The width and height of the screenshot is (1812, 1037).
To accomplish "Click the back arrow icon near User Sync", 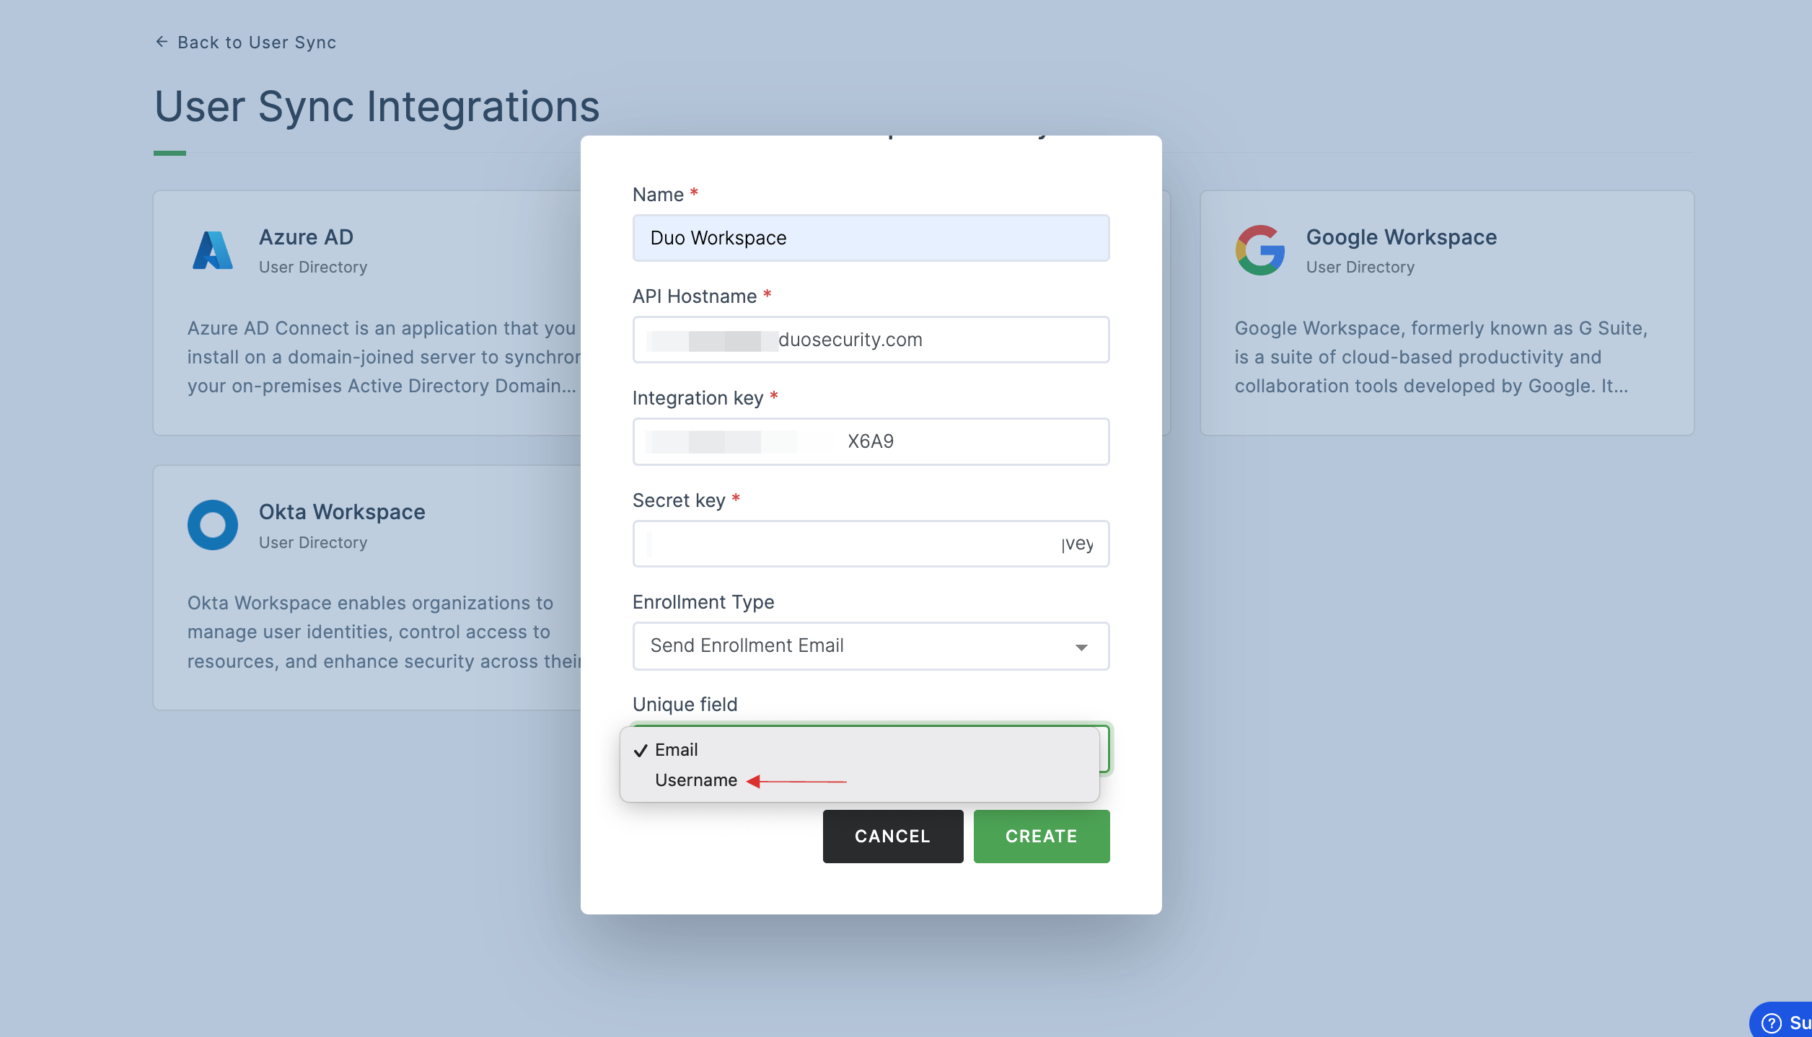I will click(162, 42).
